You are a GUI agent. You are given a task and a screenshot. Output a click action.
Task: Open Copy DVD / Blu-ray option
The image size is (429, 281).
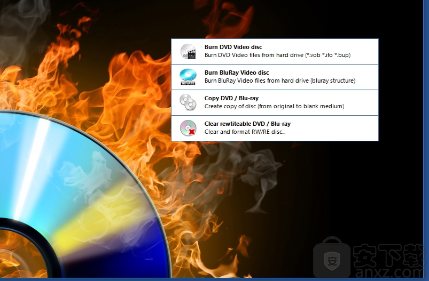tap(275, 103)
